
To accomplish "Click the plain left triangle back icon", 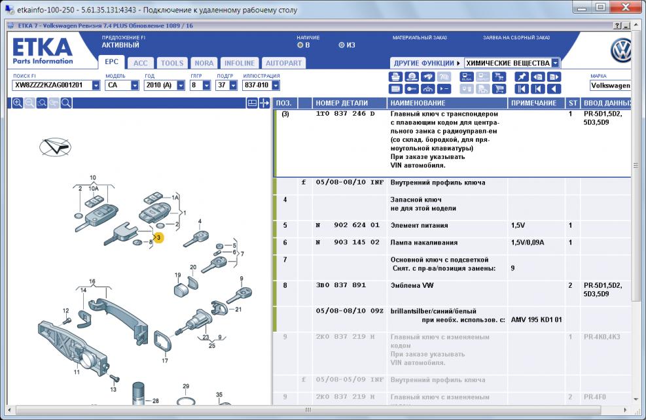I will pos(554,88).
